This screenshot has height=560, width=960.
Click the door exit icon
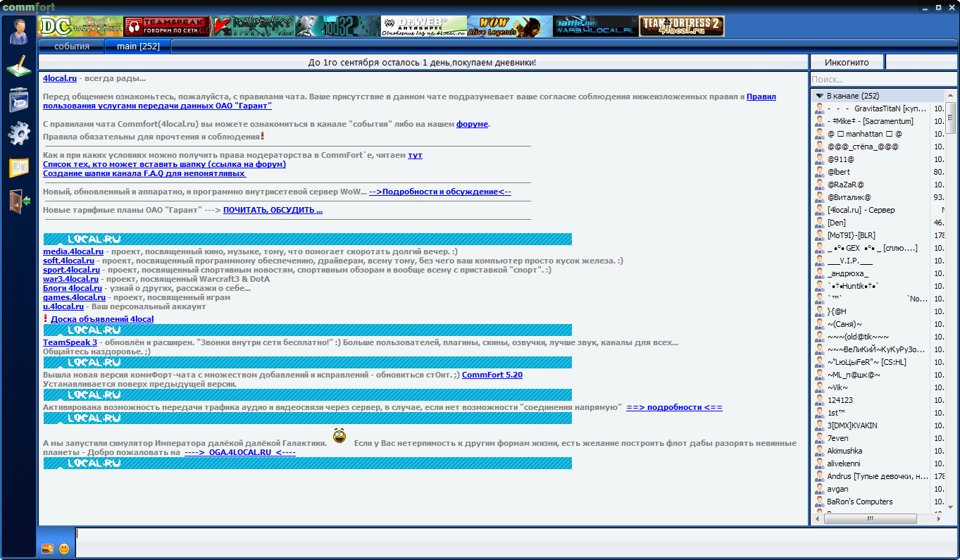coord(19,201)
